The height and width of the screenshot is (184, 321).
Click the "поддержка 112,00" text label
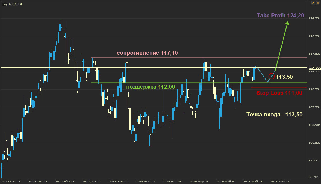point(150,87)
